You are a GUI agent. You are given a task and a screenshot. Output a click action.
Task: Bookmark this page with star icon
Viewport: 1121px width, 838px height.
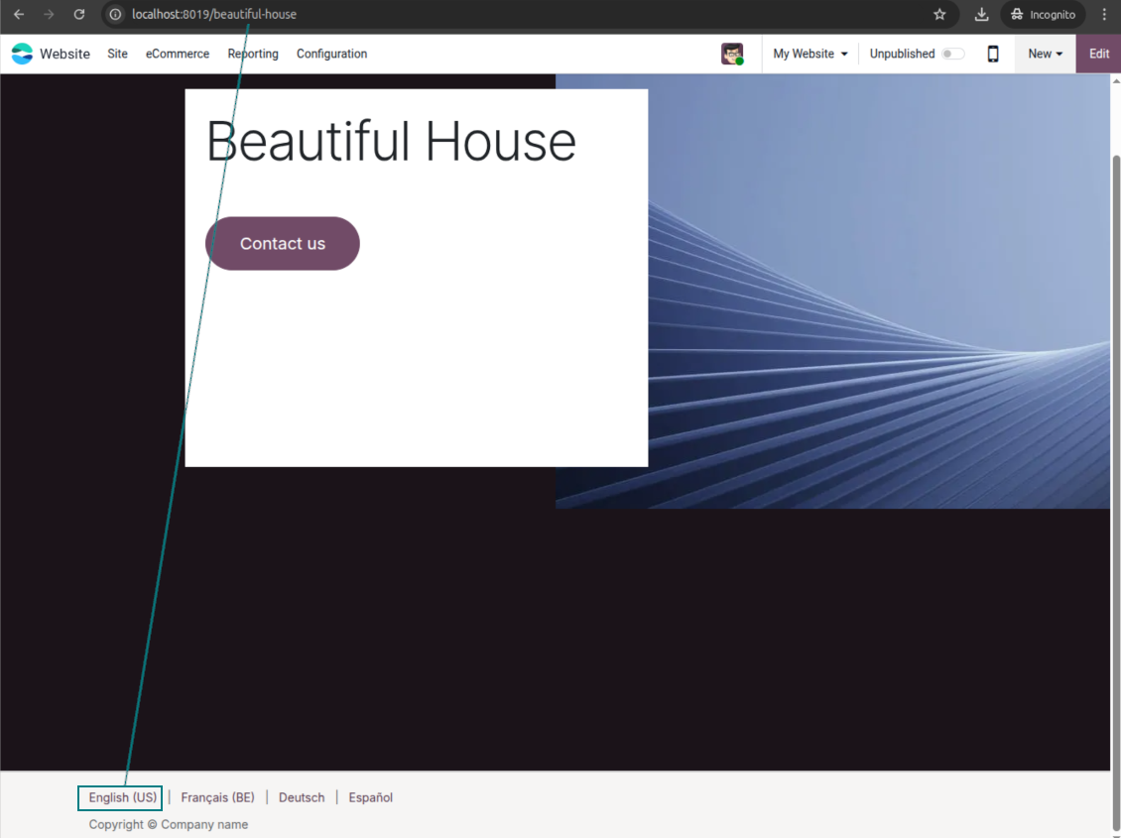point(939,15)
